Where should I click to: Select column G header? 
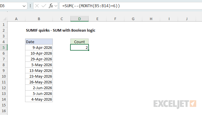[x=133, y=19]
